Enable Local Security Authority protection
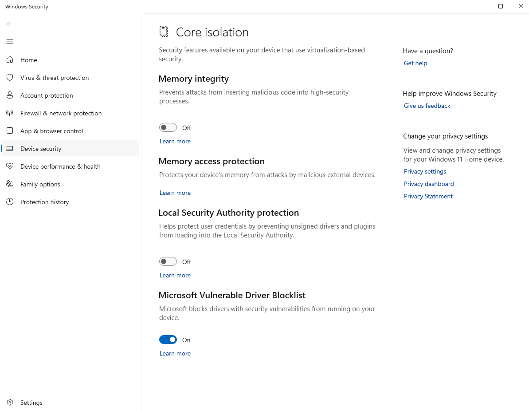Image resolution: width=529 pixels, height=411 pixels. [168, 261]
